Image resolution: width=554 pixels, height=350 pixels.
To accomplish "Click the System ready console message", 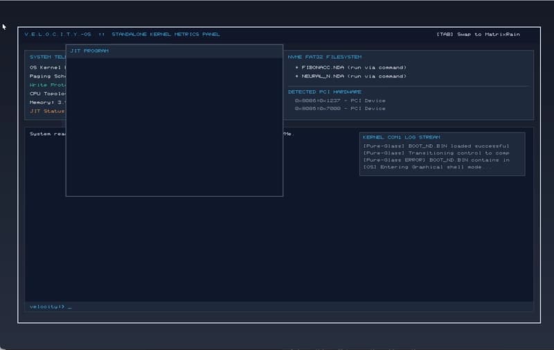I will (48, 134).
